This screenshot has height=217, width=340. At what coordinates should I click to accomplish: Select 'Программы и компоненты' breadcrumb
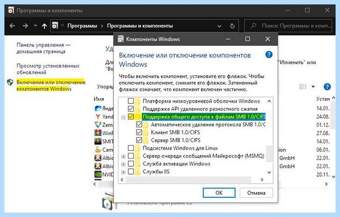coord(140,26)
